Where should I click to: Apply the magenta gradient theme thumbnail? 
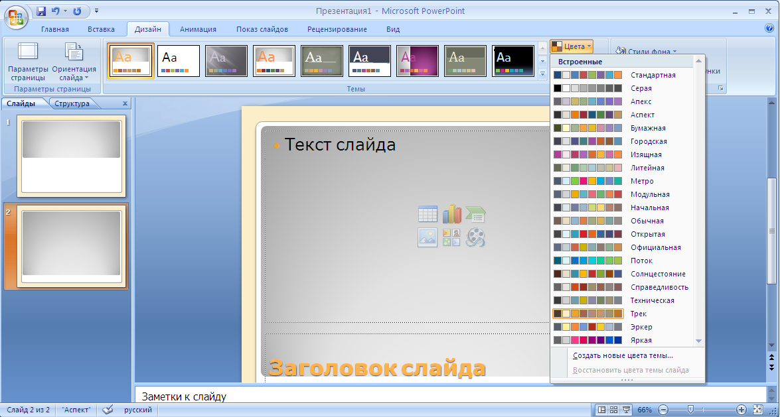tap(418, 61)
